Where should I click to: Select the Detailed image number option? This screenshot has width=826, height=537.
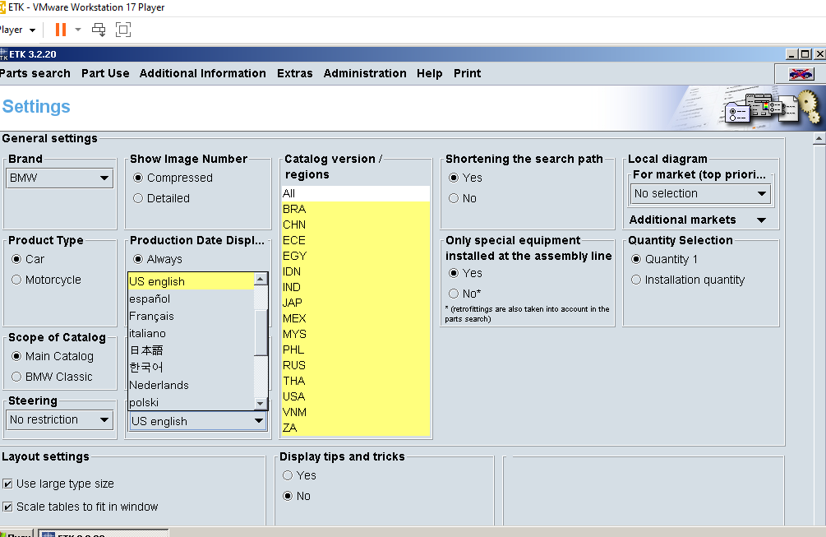point(138,198)
